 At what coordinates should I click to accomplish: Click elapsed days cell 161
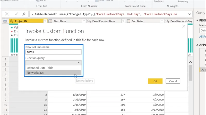[106, 110]
